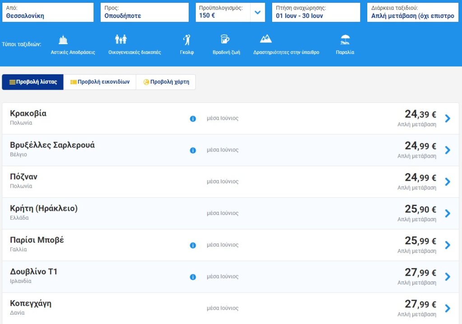Image resolution: width=462 pixels, height=324 pixels.
Task: Switch to Προβολή χάρτη map view
Action: tap(166, 82)
